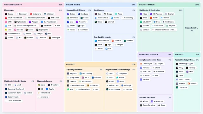Click the Stripe logo icon
Screen dimensions: 203x114
click(68, 14)
